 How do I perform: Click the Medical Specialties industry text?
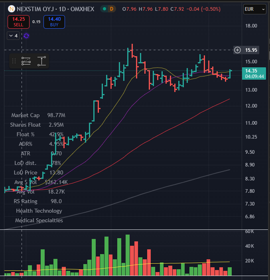pos(39,220)
